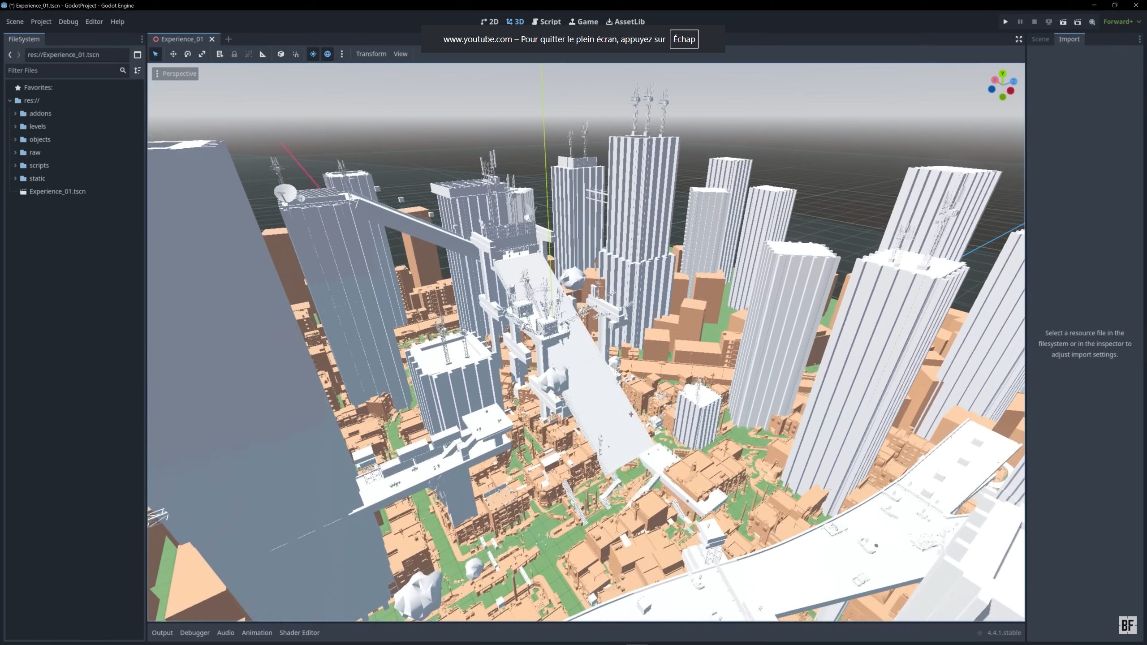The height and width of the screenshot is (645, 1147).
Task: Select the Move mode tool
Action: (173, 54)
